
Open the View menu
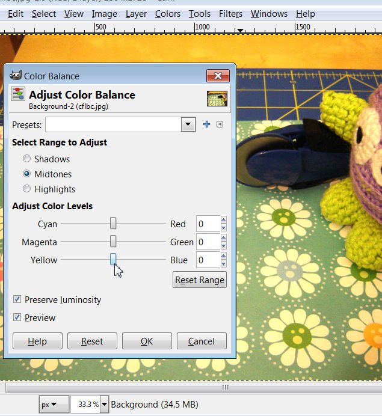point(74,14)
